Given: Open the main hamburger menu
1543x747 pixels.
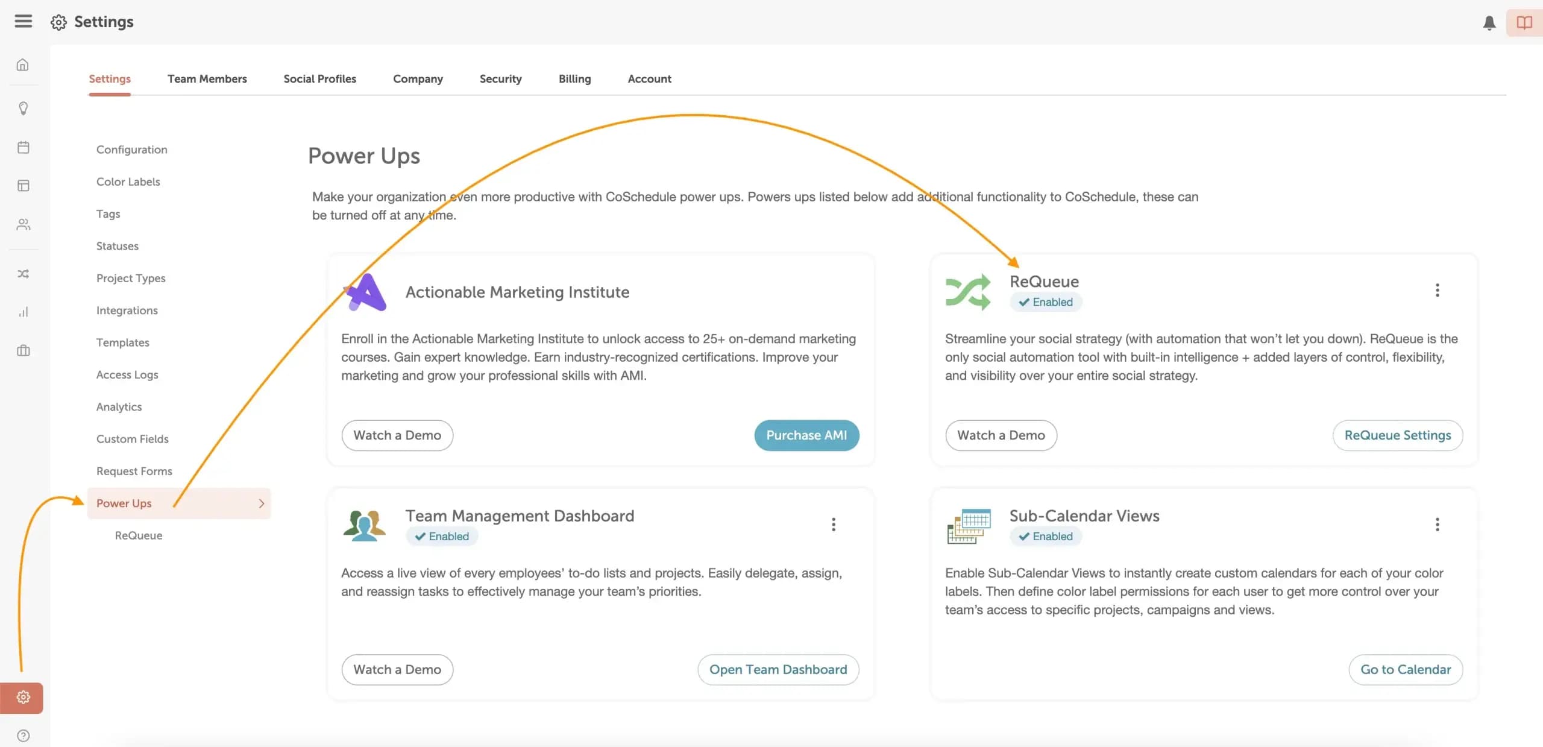Looking at the screenshot, I should click(x=23, y=20).
